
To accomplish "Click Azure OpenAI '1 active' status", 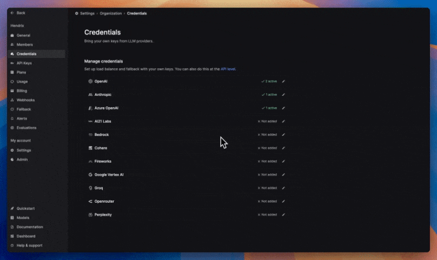I will [x=269, y=108].
